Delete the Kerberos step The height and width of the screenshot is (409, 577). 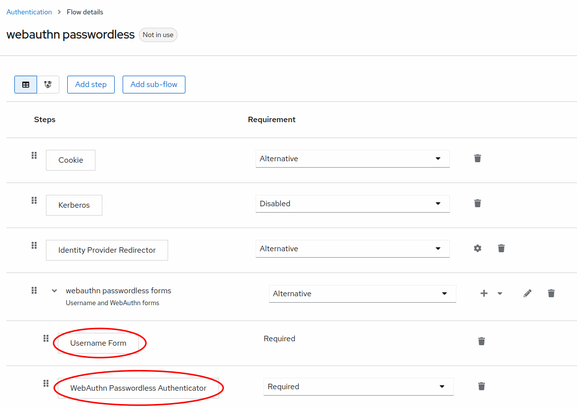tap(478, 203)
